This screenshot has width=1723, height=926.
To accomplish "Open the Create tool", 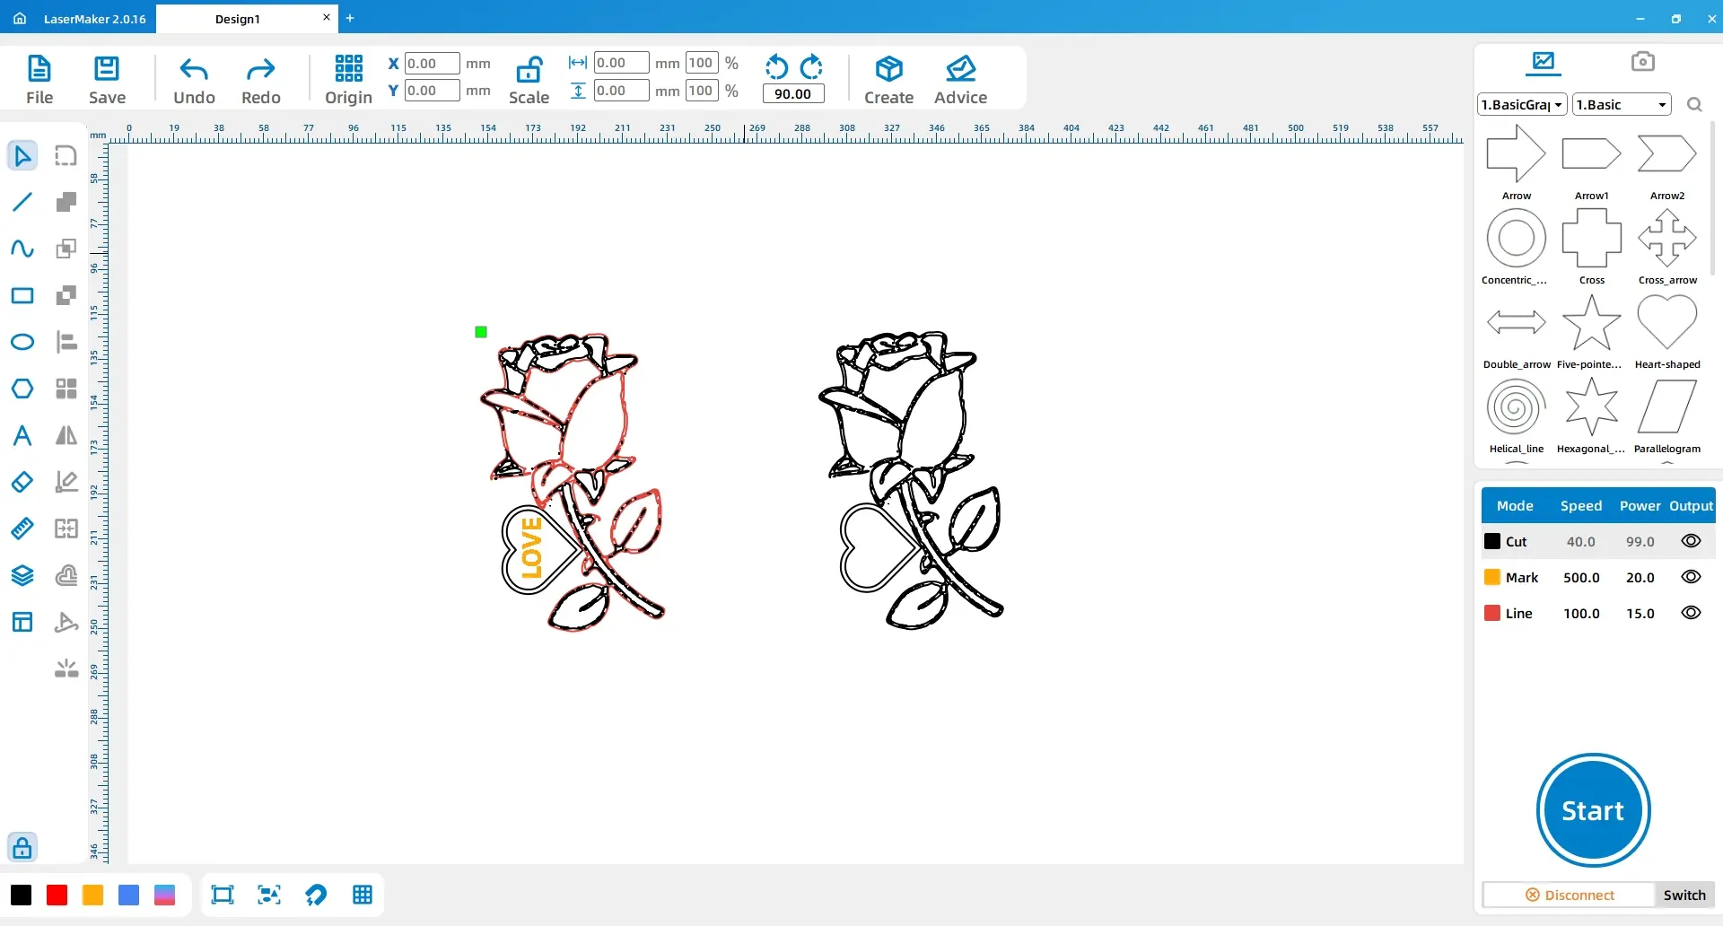I will [x=888, y=80].
